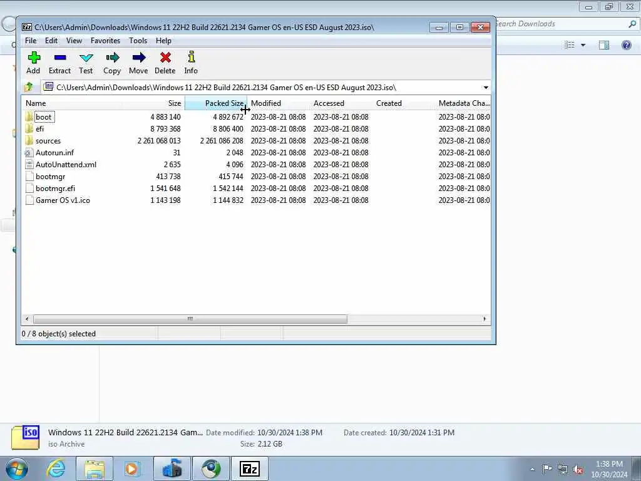Image resolution: width=641 pixels, height=481 pixels.
Task: Click the horizontal scrollbar thumb
Action: click(190, 319)
